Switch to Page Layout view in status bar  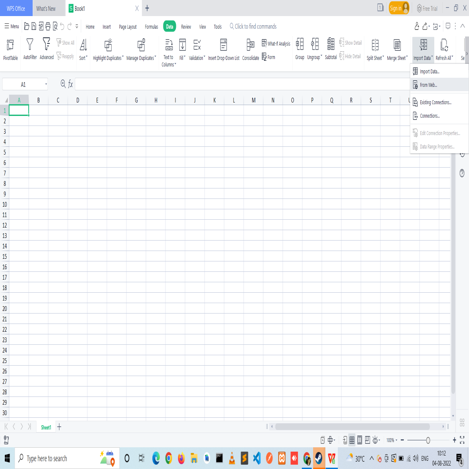pos(360,440)
